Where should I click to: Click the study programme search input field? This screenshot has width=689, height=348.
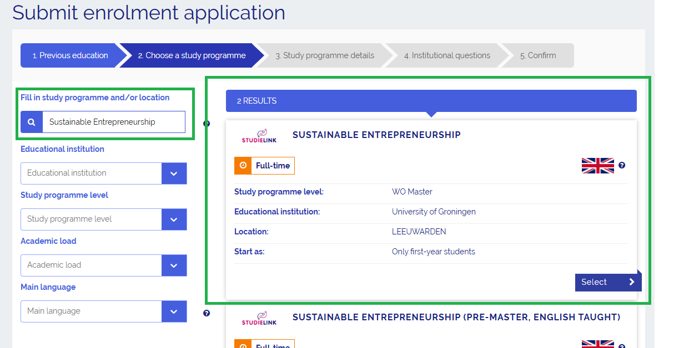click(113, 122)
